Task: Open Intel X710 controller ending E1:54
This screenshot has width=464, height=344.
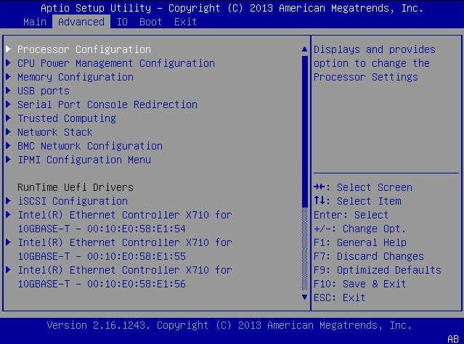Action: tap(125, 221)
